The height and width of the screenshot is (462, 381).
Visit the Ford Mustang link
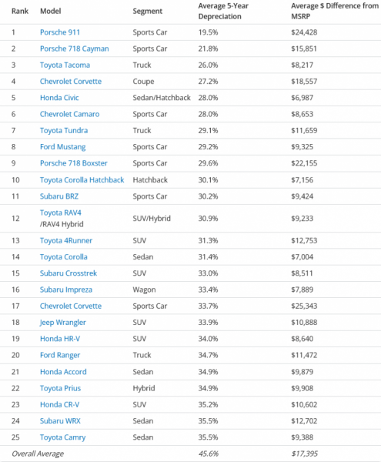(x=62, y=147)
